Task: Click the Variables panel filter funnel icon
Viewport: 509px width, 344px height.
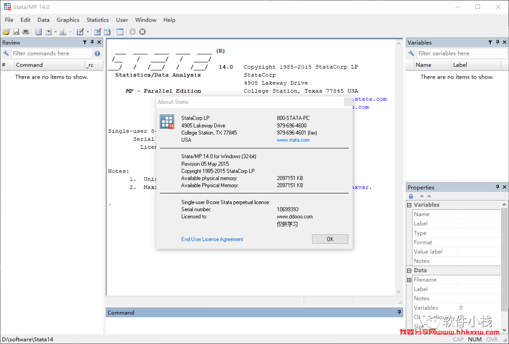Action: pyautogui.click(x=490, y=42)
